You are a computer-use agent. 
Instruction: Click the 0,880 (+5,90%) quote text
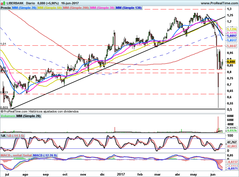48,3
